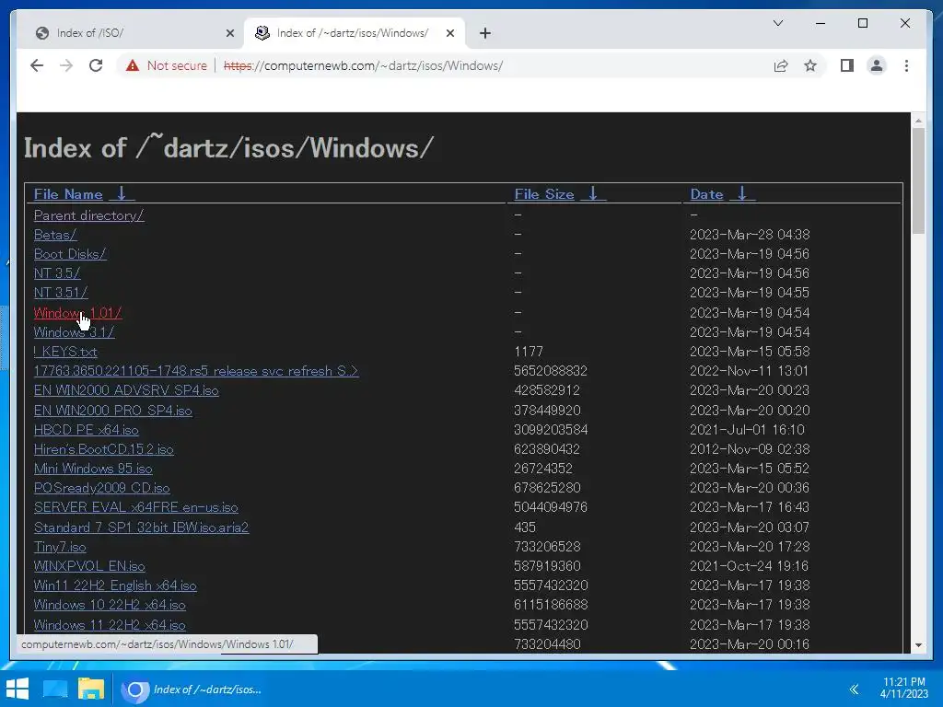This screenshot has width=943, height=707.
Task: Click the File Size descending arrow
Action: pyautogui.click(x=593, y=193)
